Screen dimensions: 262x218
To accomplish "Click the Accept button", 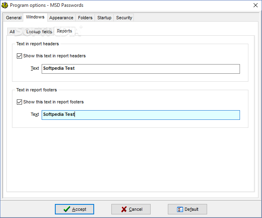I will (x=75, y=209).
